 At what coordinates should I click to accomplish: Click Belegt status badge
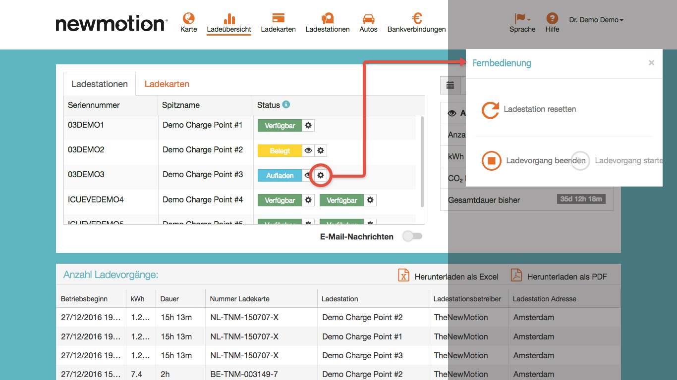point(280,150)
